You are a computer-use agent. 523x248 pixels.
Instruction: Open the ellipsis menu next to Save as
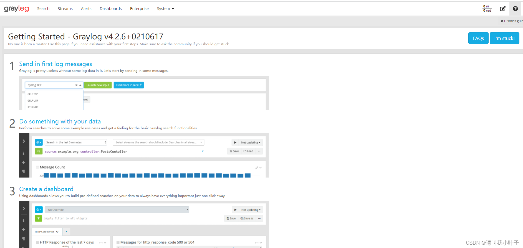[259, 219]
